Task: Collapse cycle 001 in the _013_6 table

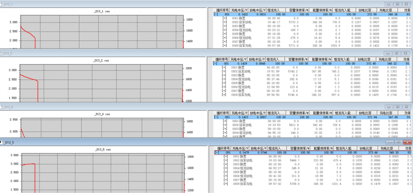Action: click(x=216, y=117)
